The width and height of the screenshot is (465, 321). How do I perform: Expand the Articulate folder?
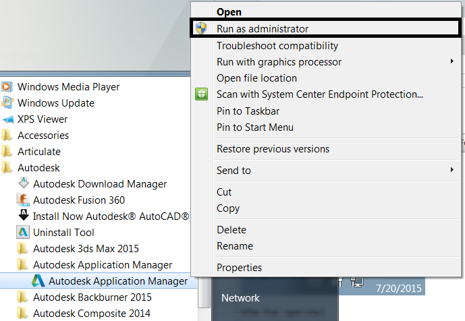(38, 152)
